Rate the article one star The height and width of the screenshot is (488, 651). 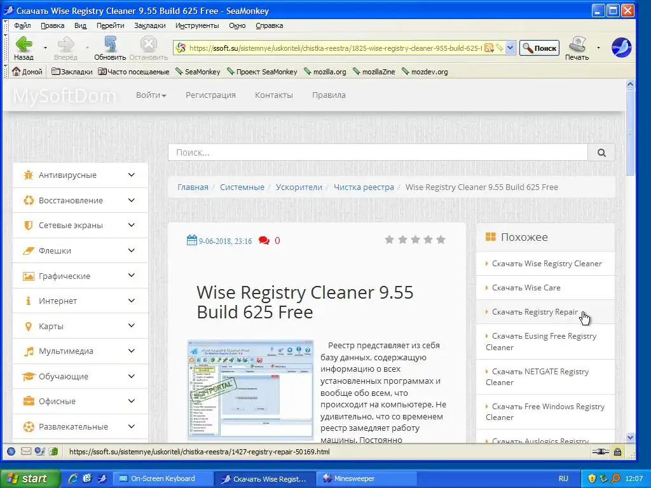click(390, 240)
